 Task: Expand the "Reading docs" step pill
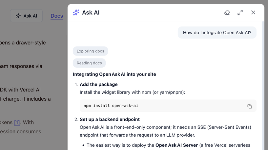pyautogui.click(x=89, y=63)
